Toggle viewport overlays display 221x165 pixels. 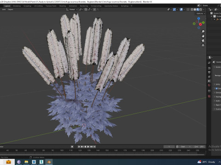tap(181, 10)
